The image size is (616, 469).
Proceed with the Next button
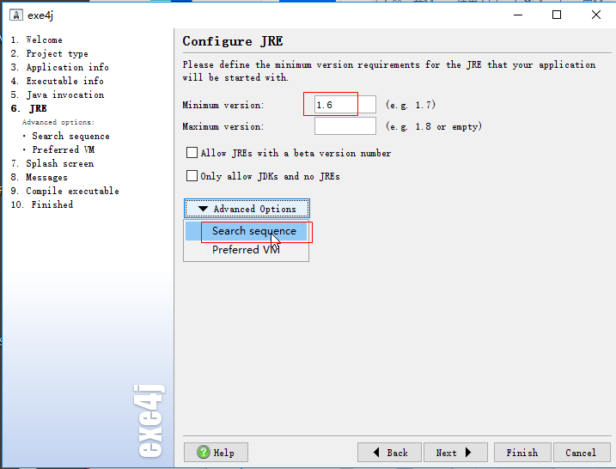tap(454, 453)
